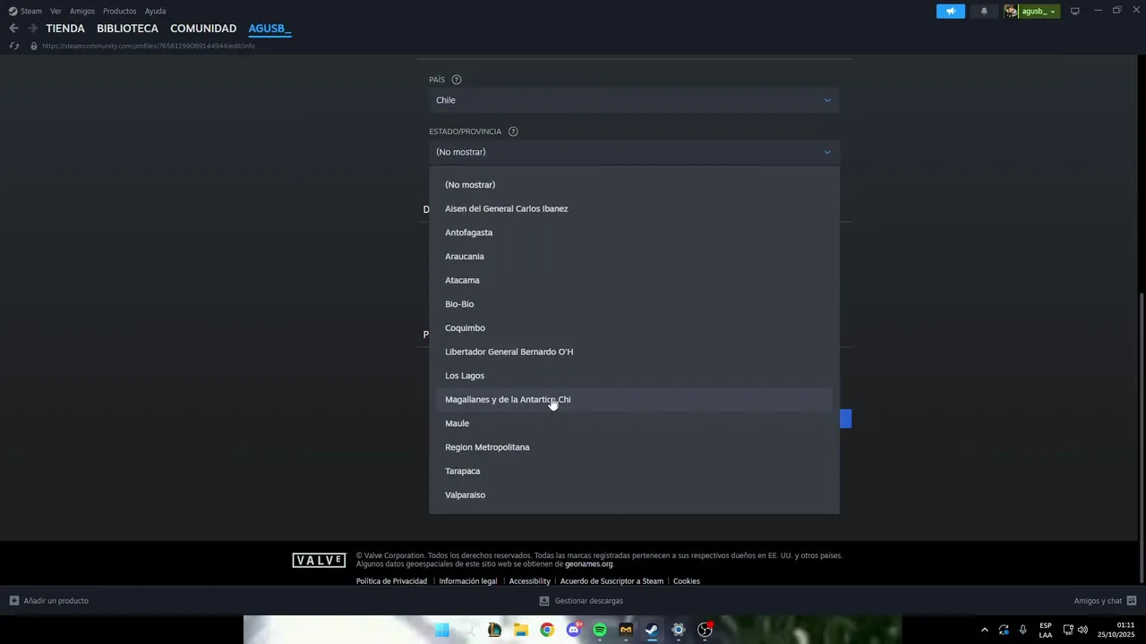Click the lock icon beside URL
This screenshot has width=1146, height=644.
[34, 46]
